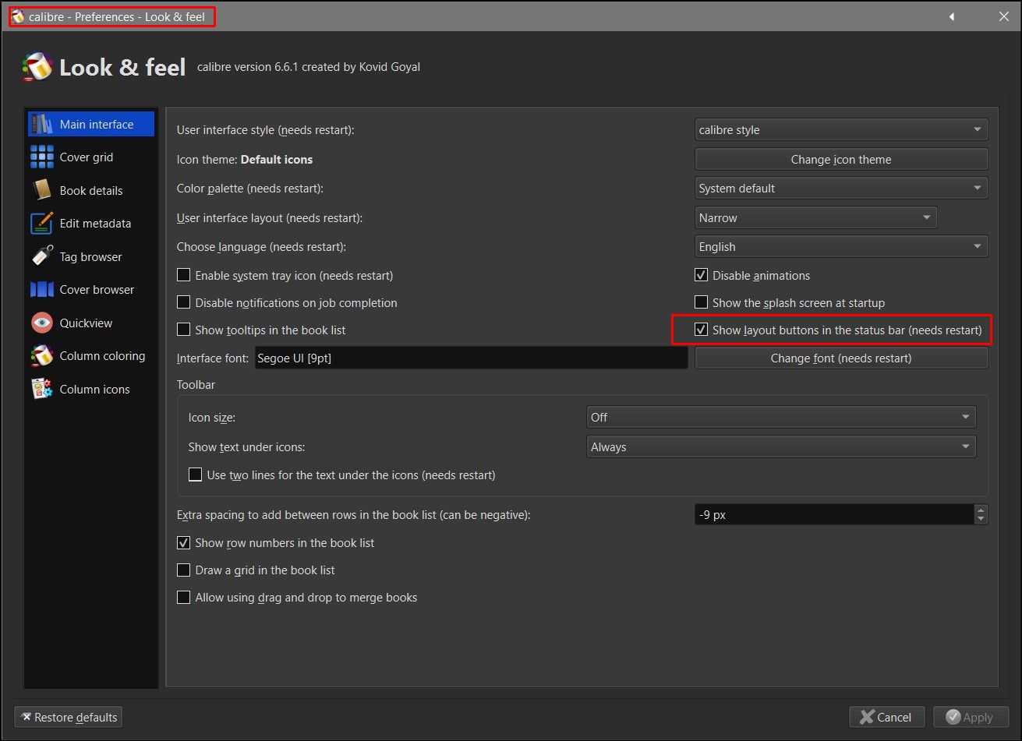Image resolution: width=1022 pixels, height=741 pixels.
Task: Click the "Look & feel" heading text
Action: (122, 68)
